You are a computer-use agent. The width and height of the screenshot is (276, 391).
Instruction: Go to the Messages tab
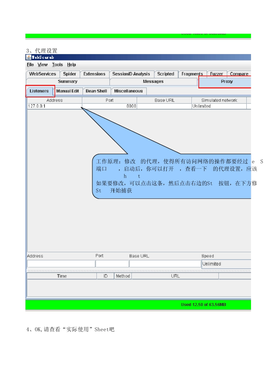click(153, 82)
